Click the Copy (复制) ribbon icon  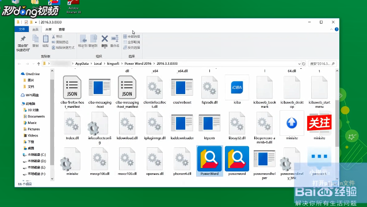35,41
